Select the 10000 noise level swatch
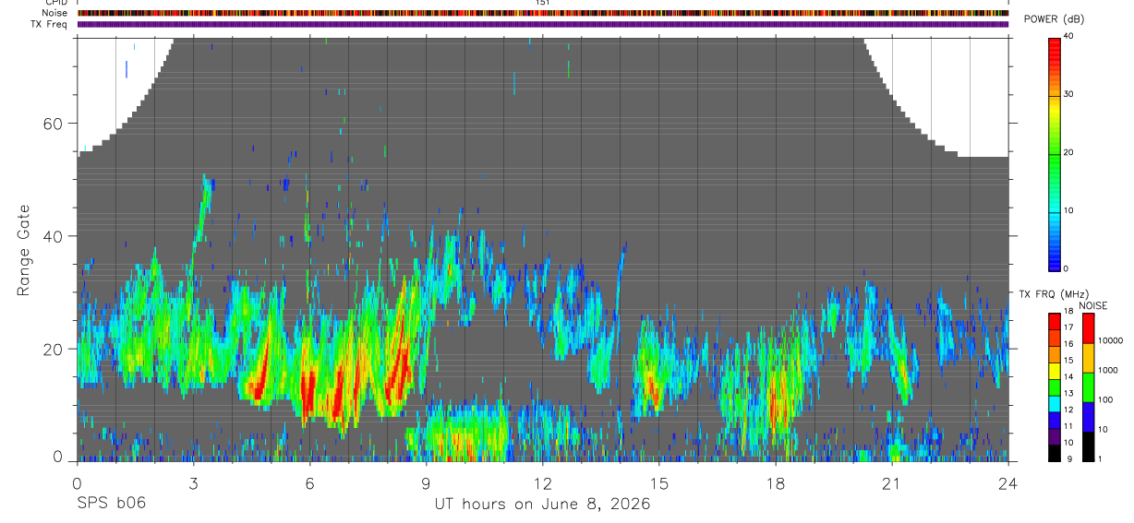The image size is (1134, 523). tap(1088, 328)
